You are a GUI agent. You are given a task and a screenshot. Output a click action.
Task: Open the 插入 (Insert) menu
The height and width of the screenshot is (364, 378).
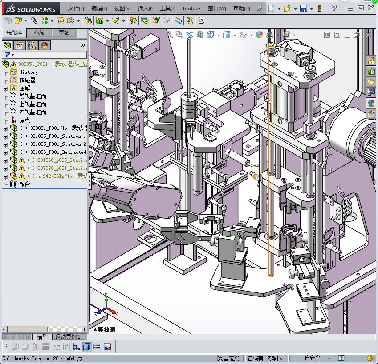(x=145, y=8)
